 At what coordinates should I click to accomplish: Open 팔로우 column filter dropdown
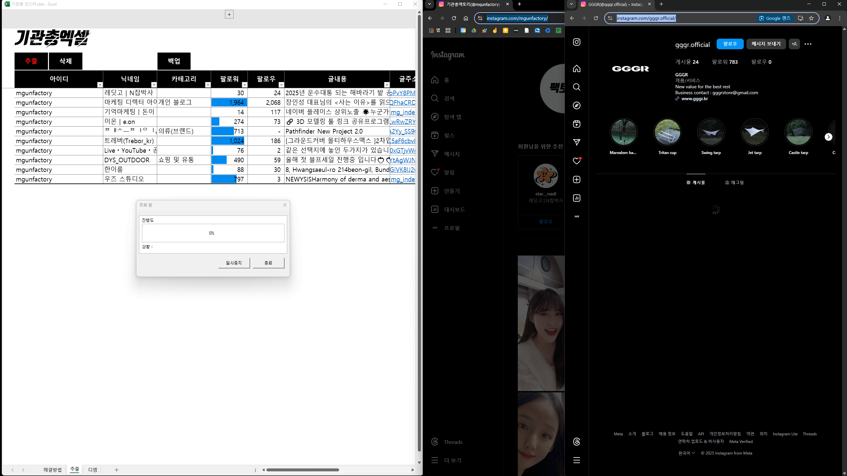click(281, 85)
